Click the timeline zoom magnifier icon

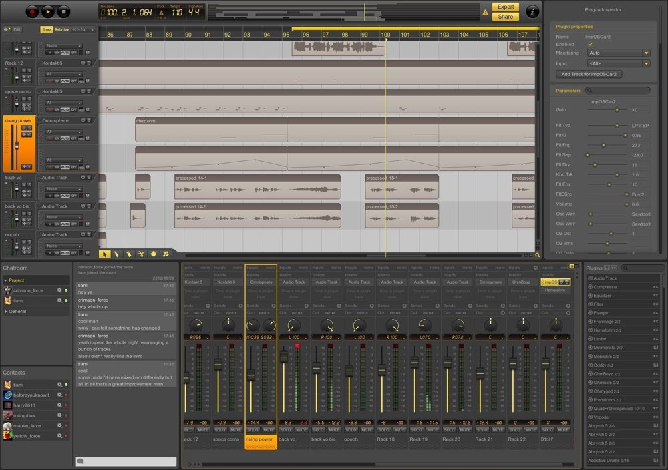537,254
